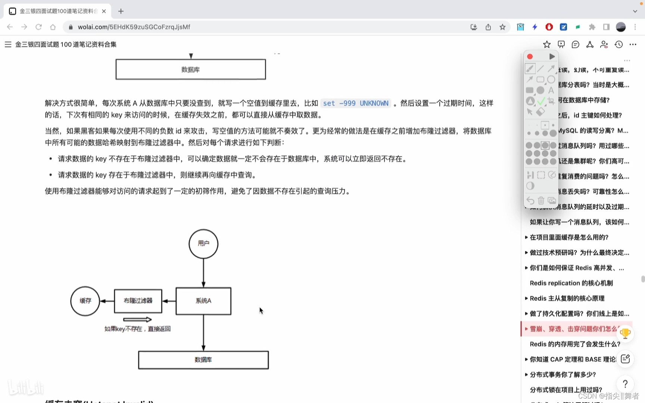Select the filled rectangle shape tool
Screen dimensions: 645x403
tap(530, 90)
